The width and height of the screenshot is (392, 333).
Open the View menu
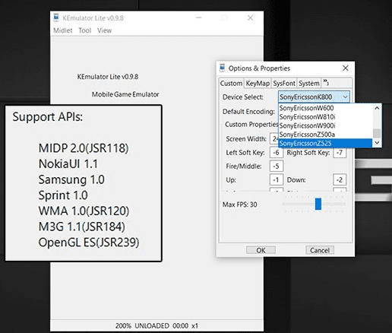pos(104,30)
